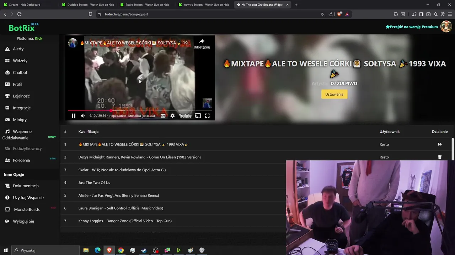Open the video on YouTube via logo

coord(185,116)
